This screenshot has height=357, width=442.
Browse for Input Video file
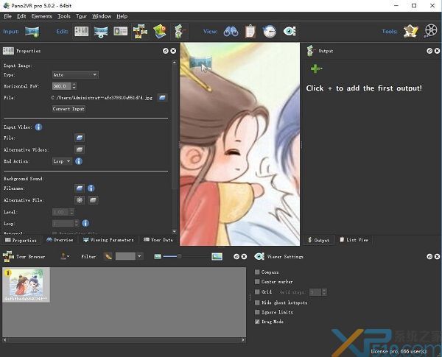coord(80,138)
